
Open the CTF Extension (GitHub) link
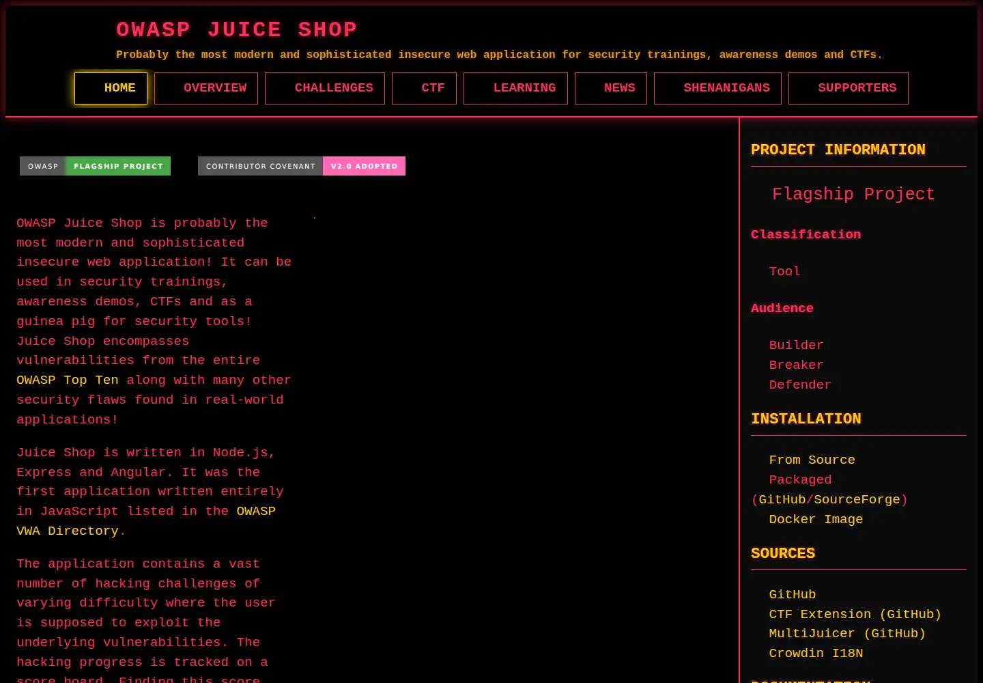pos(855,615)
